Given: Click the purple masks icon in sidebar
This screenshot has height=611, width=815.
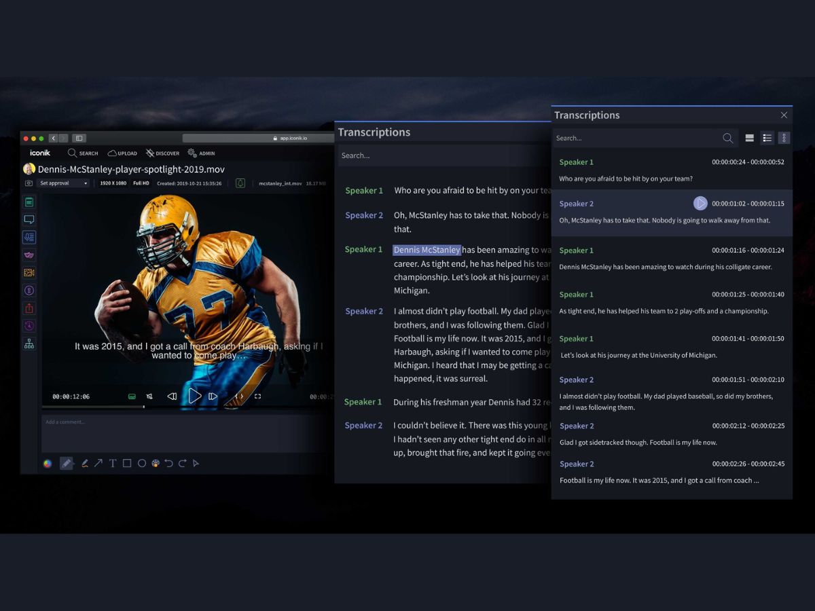Looking at the screenshot, I should coord(29,255).
